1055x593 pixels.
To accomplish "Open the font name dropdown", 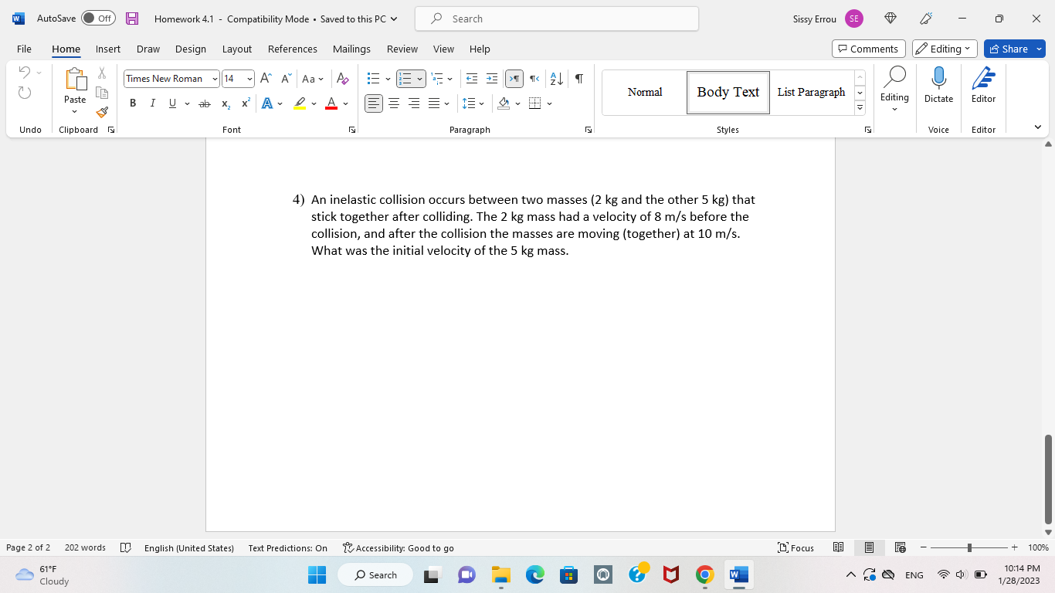I will point(215,79).
